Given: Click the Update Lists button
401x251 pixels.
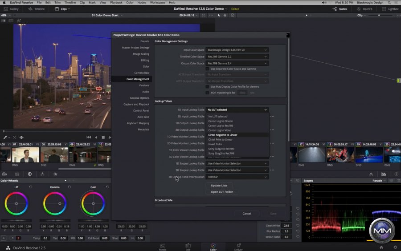Looking at the screenshot, I should pyautogui.click(x=219, y=186).
